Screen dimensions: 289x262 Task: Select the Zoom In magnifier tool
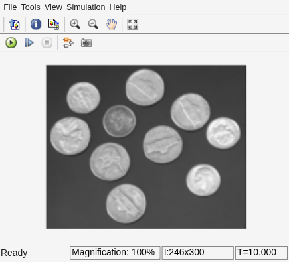(x=75, y=24)
